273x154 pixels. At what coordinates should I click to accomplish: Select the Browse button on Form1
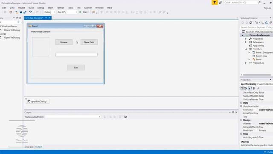coord(64,42)
